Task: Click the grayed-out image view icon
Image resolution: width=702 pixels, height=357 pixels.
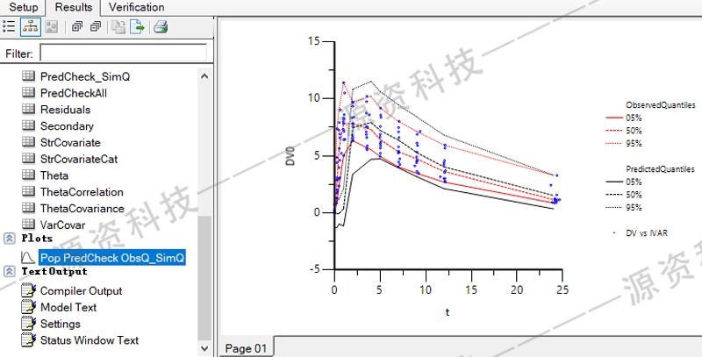Action: (x=52, y=27)
